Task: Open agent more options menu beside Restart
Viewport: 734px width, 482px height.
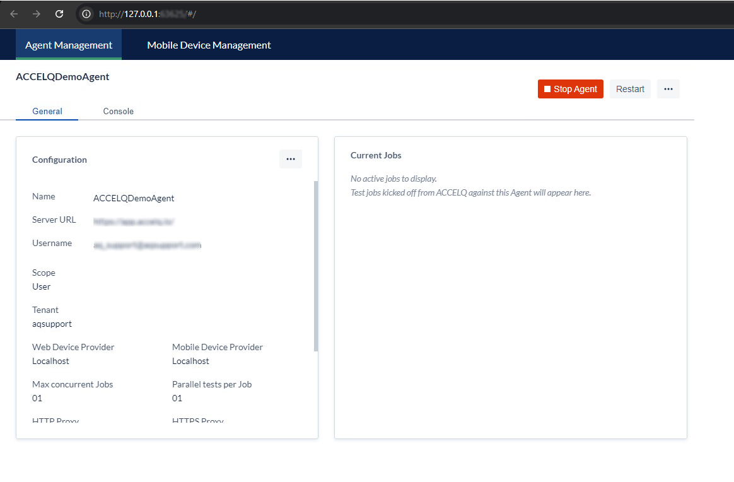Action: [x=668, y=89]
